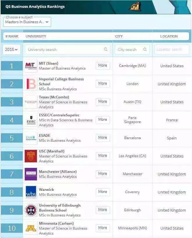Focus the Location search field

pos(172,49)
